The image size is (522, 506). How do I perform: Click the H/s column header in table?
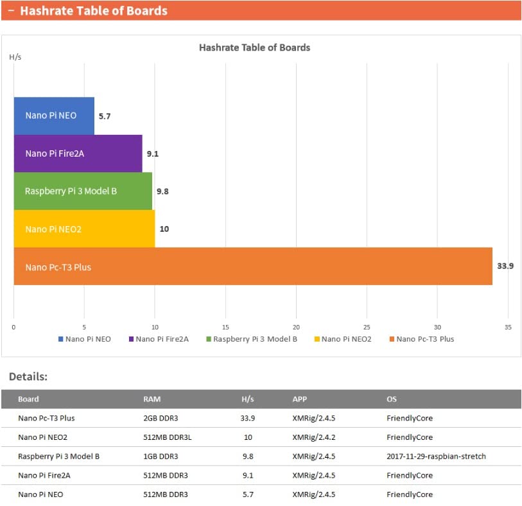point(247,399)
